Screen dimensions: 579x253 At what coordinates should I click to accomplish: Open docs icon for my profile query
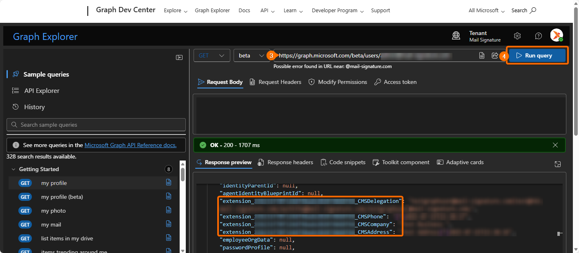point(169,183)
